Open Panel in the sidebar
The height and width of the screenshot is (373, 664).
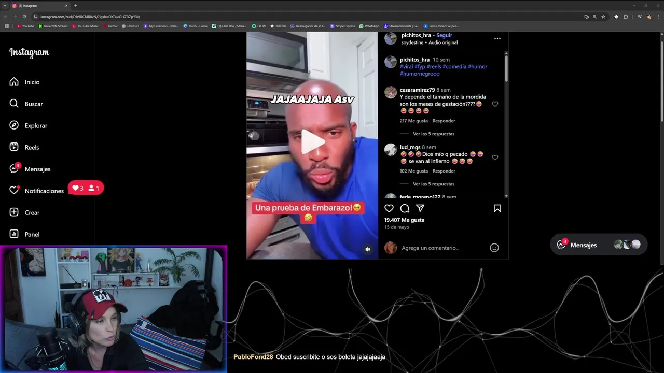tap(24, 234)
